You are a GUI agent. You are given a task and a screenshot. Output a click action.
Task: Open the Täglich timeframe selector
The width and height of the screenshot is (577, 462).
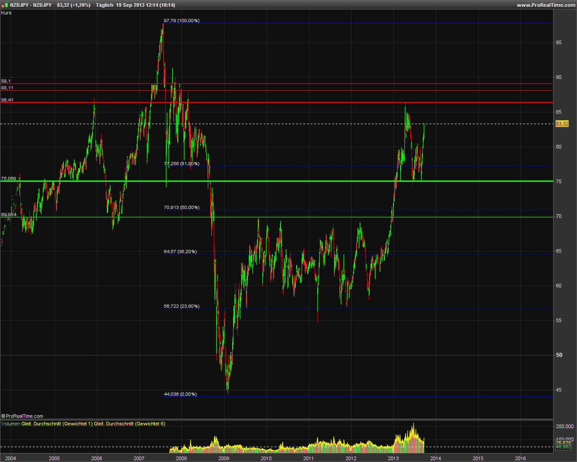(104, 5)
